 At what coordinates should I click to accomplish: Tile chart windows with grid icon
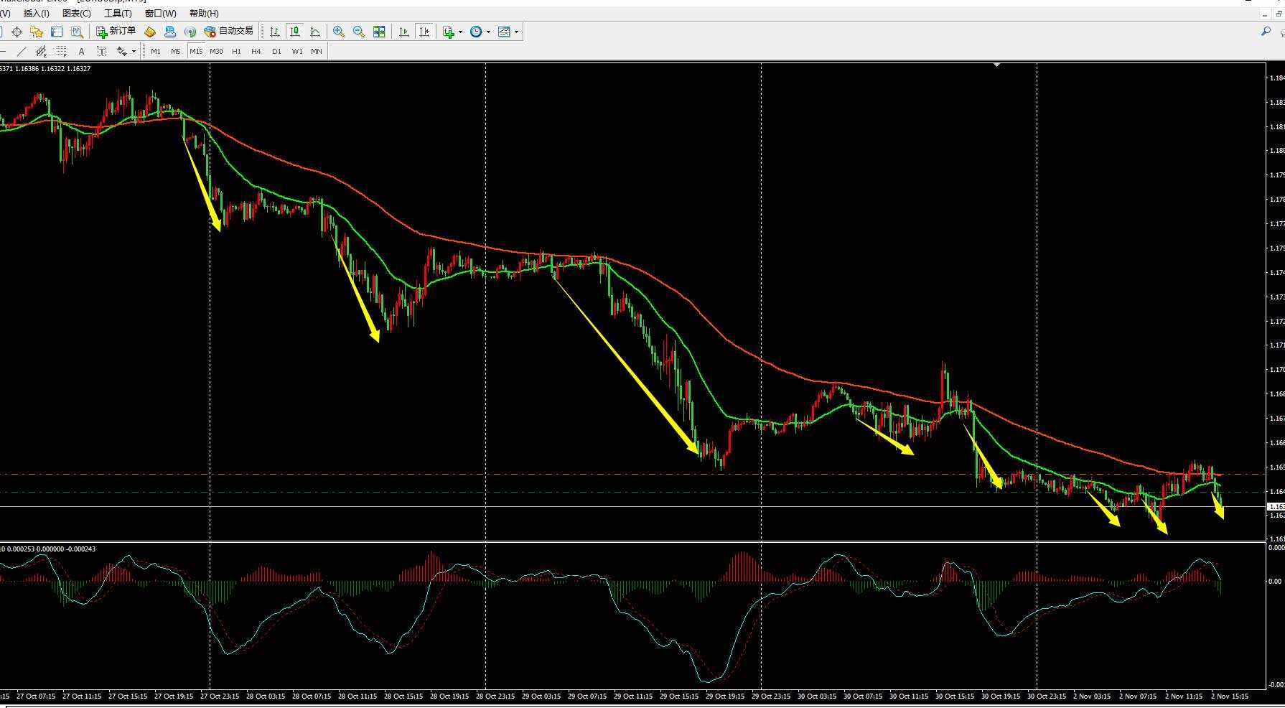pos(379,32)
